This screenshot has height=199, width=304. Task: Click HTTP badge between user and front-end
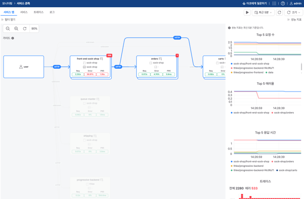[57, 67]
